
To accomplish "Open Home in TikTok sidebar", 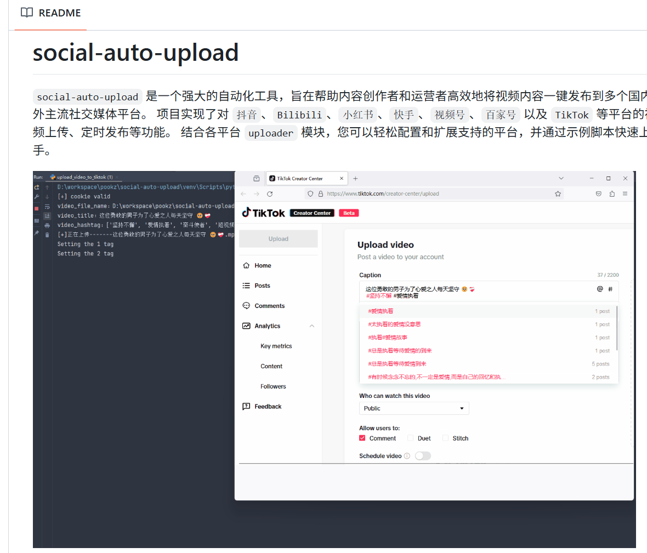I will (x=263, y=266).
